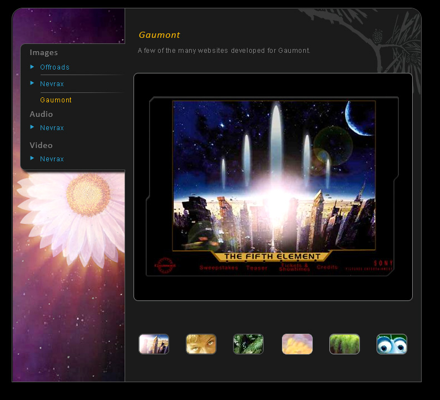Click the websites developed for Gaumont description
Image resolution: width=440 pixels, height=400 pixels.
click(x=224, y=51)
